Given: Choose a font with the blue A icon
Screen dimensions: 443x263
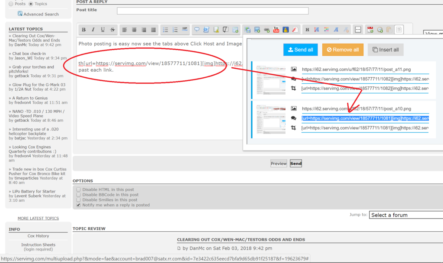Looking at the screenshot, I should (336, 30).
